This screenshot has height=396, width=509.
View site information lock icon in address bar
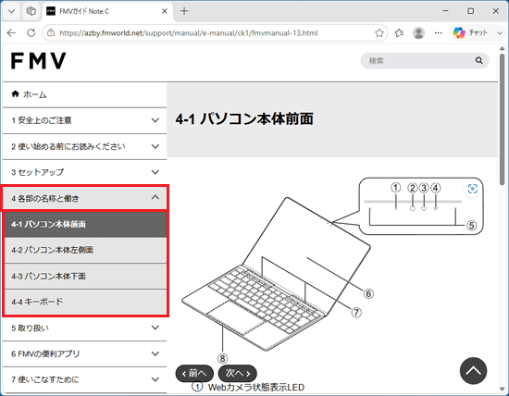tap(51, 32)
